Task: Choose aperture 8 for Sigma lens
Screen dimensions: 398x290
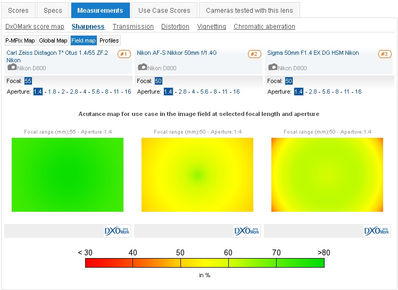Action: (337, 92)
